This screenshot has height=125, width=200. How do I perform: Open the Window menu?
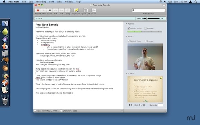coord(69,2)
